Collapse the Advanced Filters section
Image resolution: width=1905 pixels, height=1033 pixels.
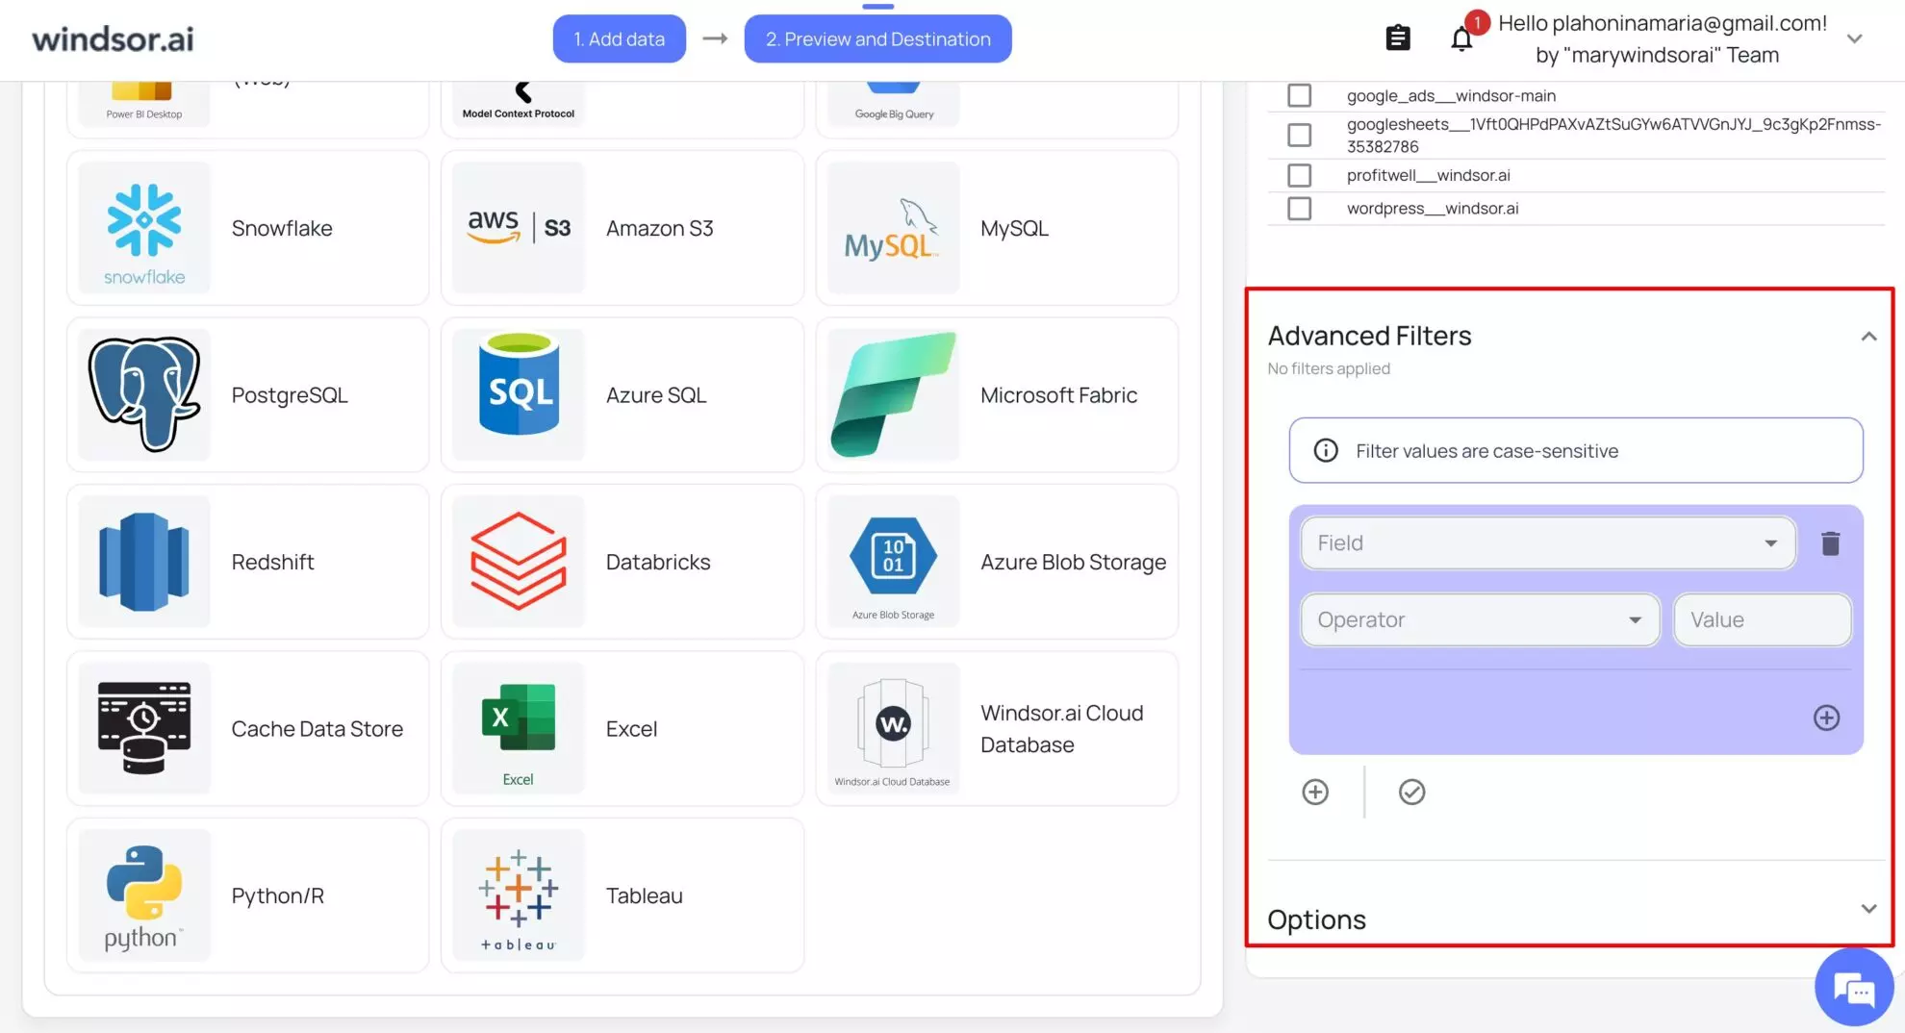click(1867, 337)
